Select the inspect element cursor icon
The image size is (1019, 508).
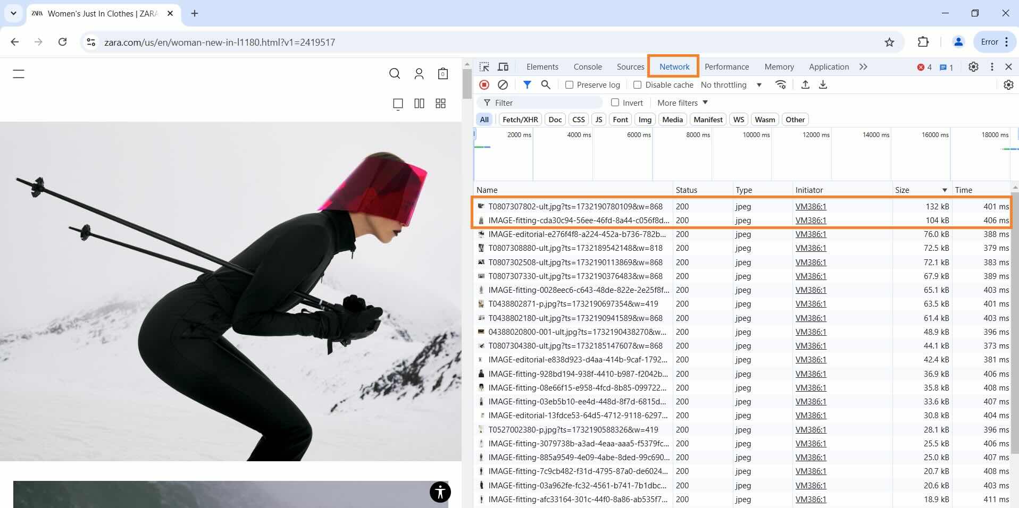484,66
